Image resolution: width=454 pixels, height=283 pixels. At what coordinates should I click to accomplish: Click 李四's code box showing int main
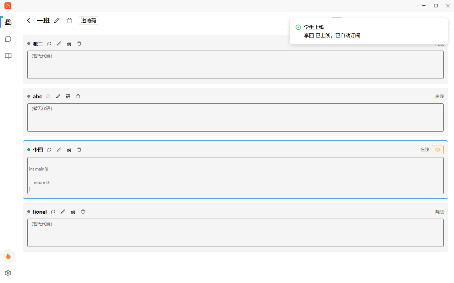tap(236, 176)
